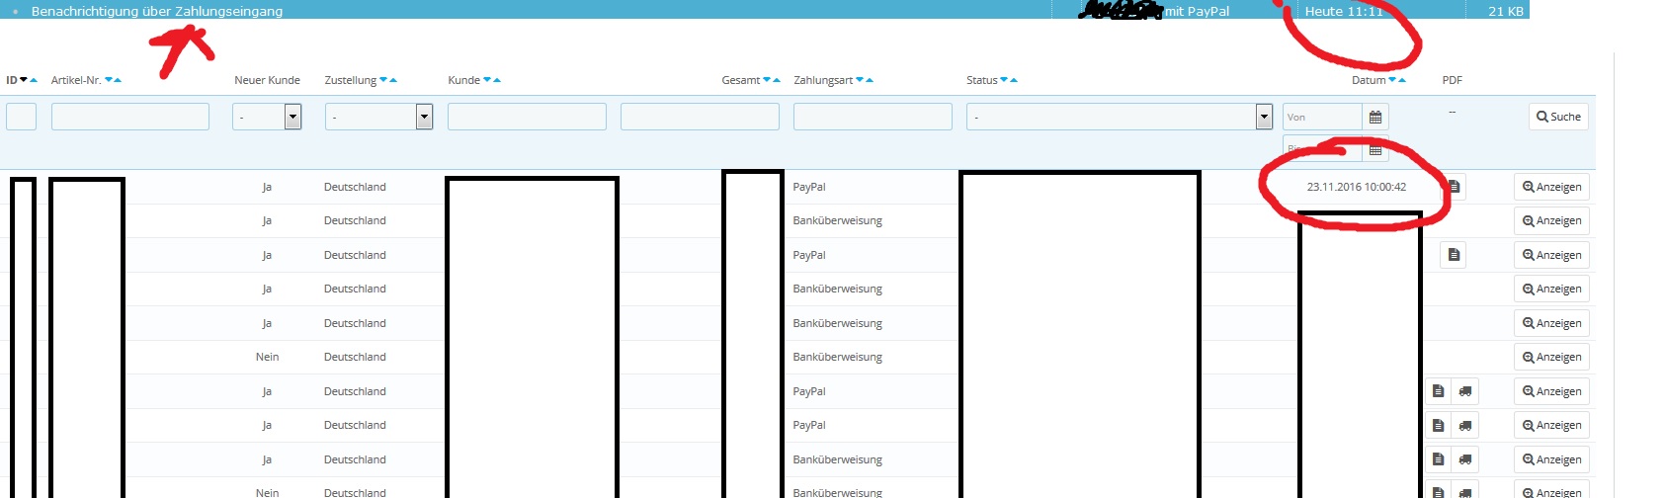The height and width of the screenshot is (498, 1665).
Task: Open invoice document icon in eighth order row
Action: (x=1439, y=425)
